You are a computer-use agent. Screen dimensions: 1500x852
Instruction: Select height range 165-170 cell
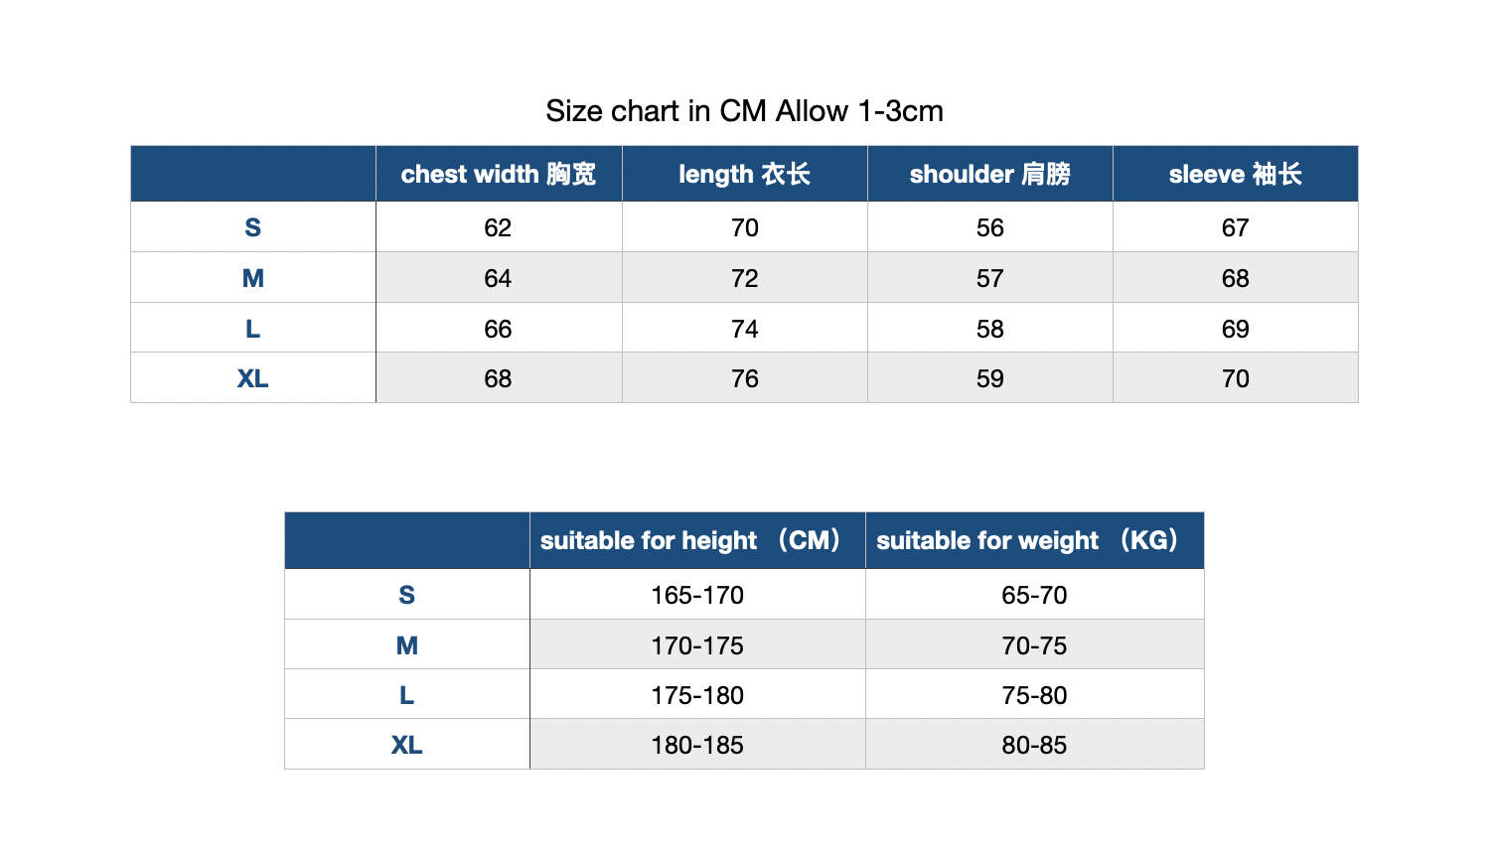point(697,595)
